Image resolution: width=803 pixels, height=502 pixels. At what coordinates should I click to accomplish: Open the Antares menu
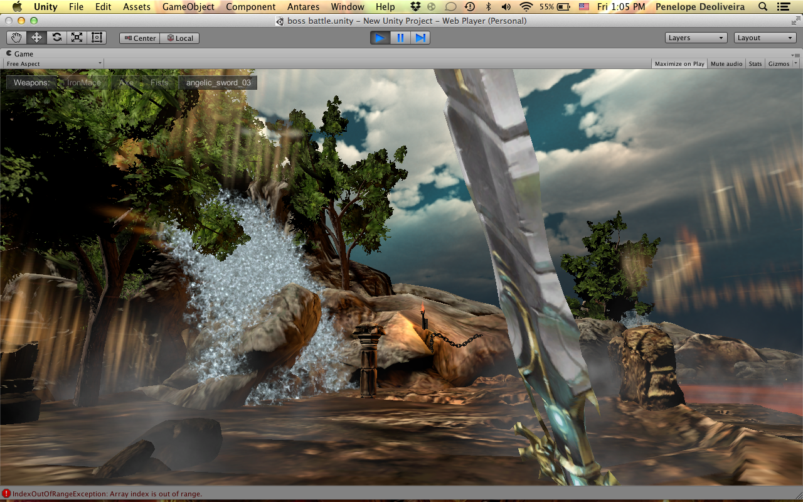click(304, 7)
